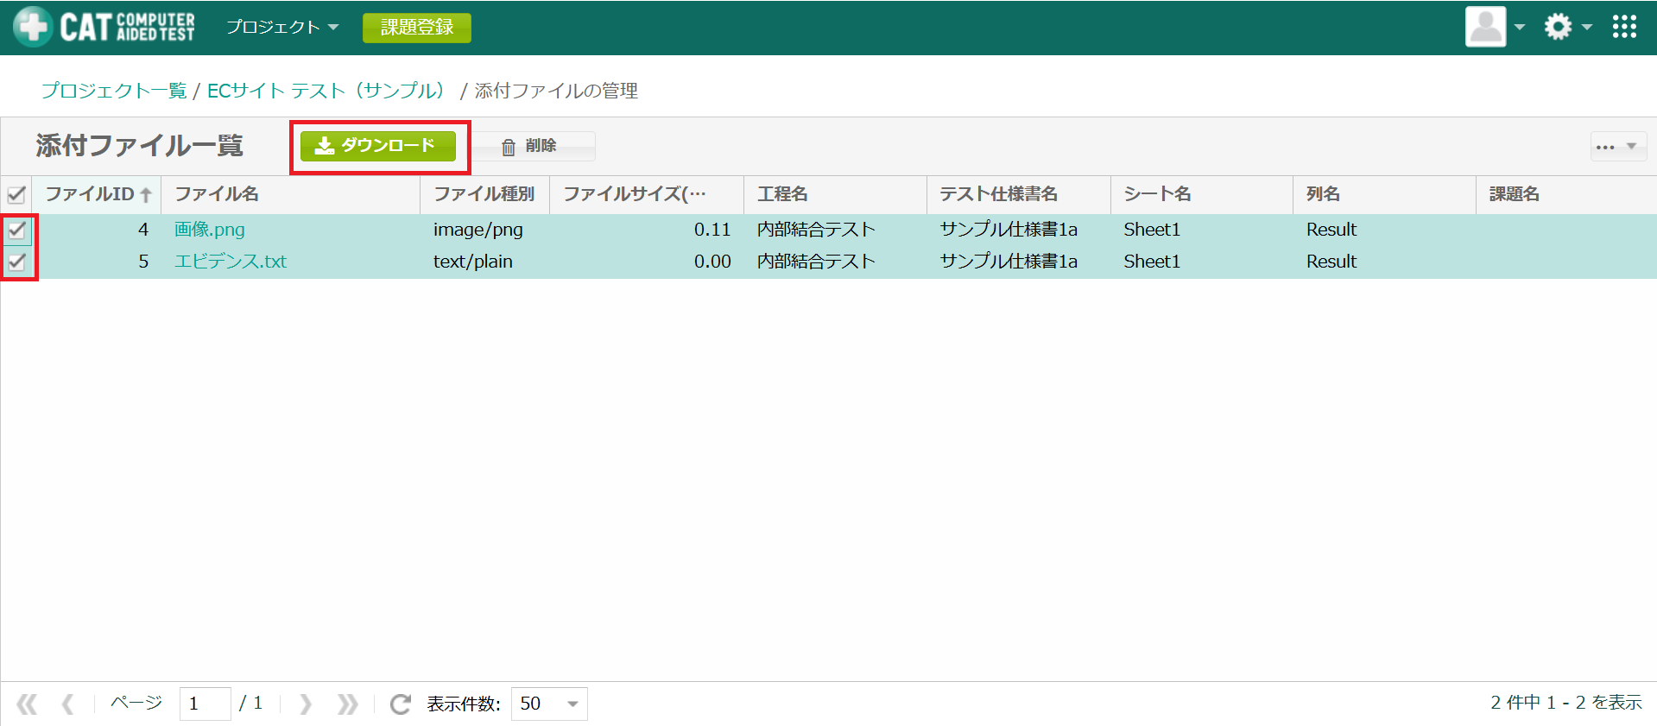
Task: Click the page number input field
Action: click(x=205, y=704)
